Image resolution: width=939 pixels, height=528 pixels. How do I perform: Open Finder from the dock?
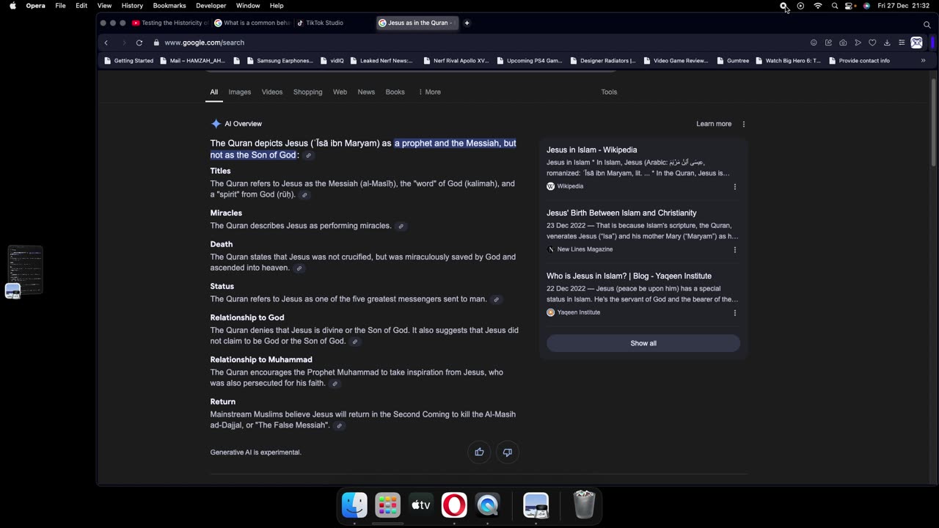[354, 505]
